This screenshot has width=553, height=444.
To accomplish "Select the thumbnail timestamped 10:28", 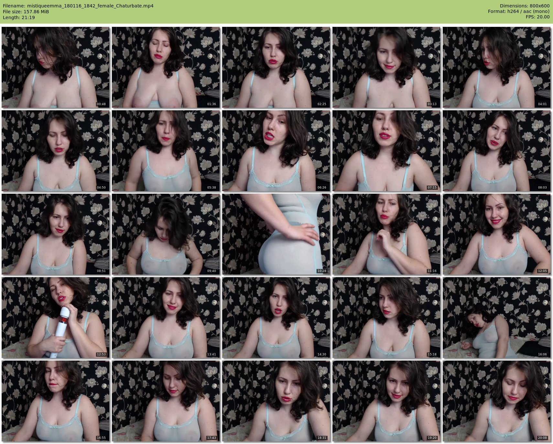I will click(x=276, y=234).
